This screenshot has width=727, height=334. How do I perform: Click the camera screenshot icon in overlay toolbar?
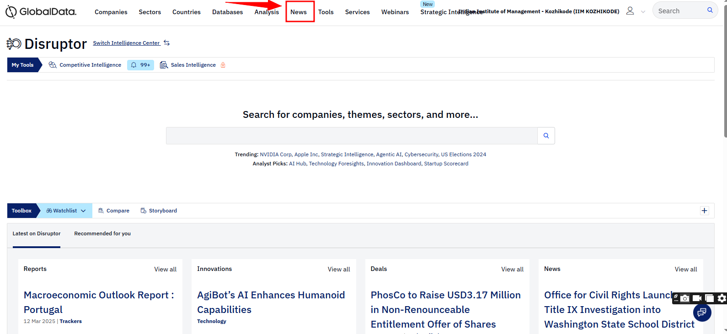684,298
